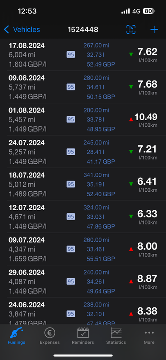
Task: Tap green down arrow beside 6.33
Action: (x=131, y=216)
